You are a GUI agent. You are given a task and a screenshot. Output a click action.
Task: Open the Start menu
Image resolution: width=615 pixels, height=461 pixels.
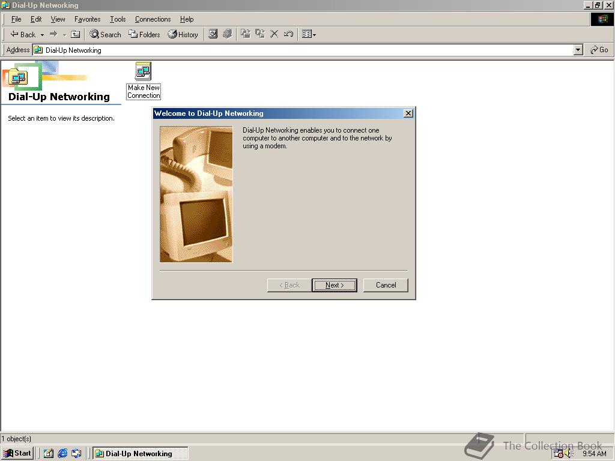[17, 453]
